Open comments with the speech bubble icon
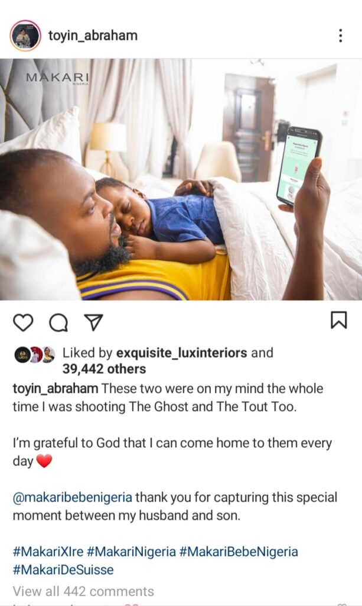The image size is (362, 606). pyautogui.click(x=58, y=323)
